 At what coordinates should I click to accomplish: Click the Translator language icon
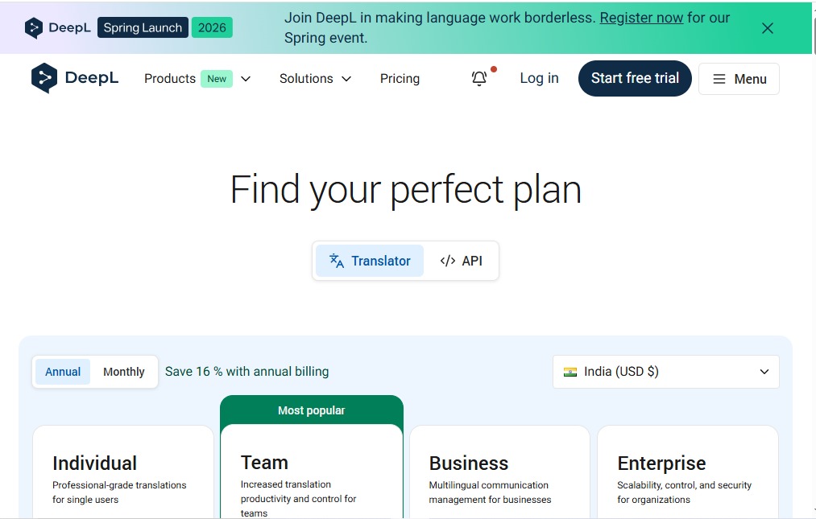337,261
